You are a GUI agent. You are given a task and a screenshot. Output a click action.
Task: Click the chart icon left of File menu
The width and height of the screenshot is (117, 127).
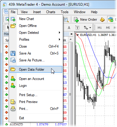[6, 12]
